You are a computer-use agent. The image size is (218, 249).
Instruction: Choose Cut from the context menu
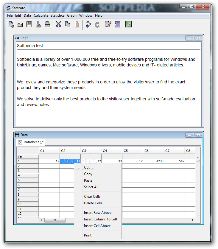(x=98, y=167)
